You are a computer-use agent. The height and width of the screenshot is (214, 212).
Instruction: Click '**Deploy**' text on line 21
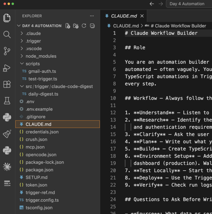[x=148, y=178]
